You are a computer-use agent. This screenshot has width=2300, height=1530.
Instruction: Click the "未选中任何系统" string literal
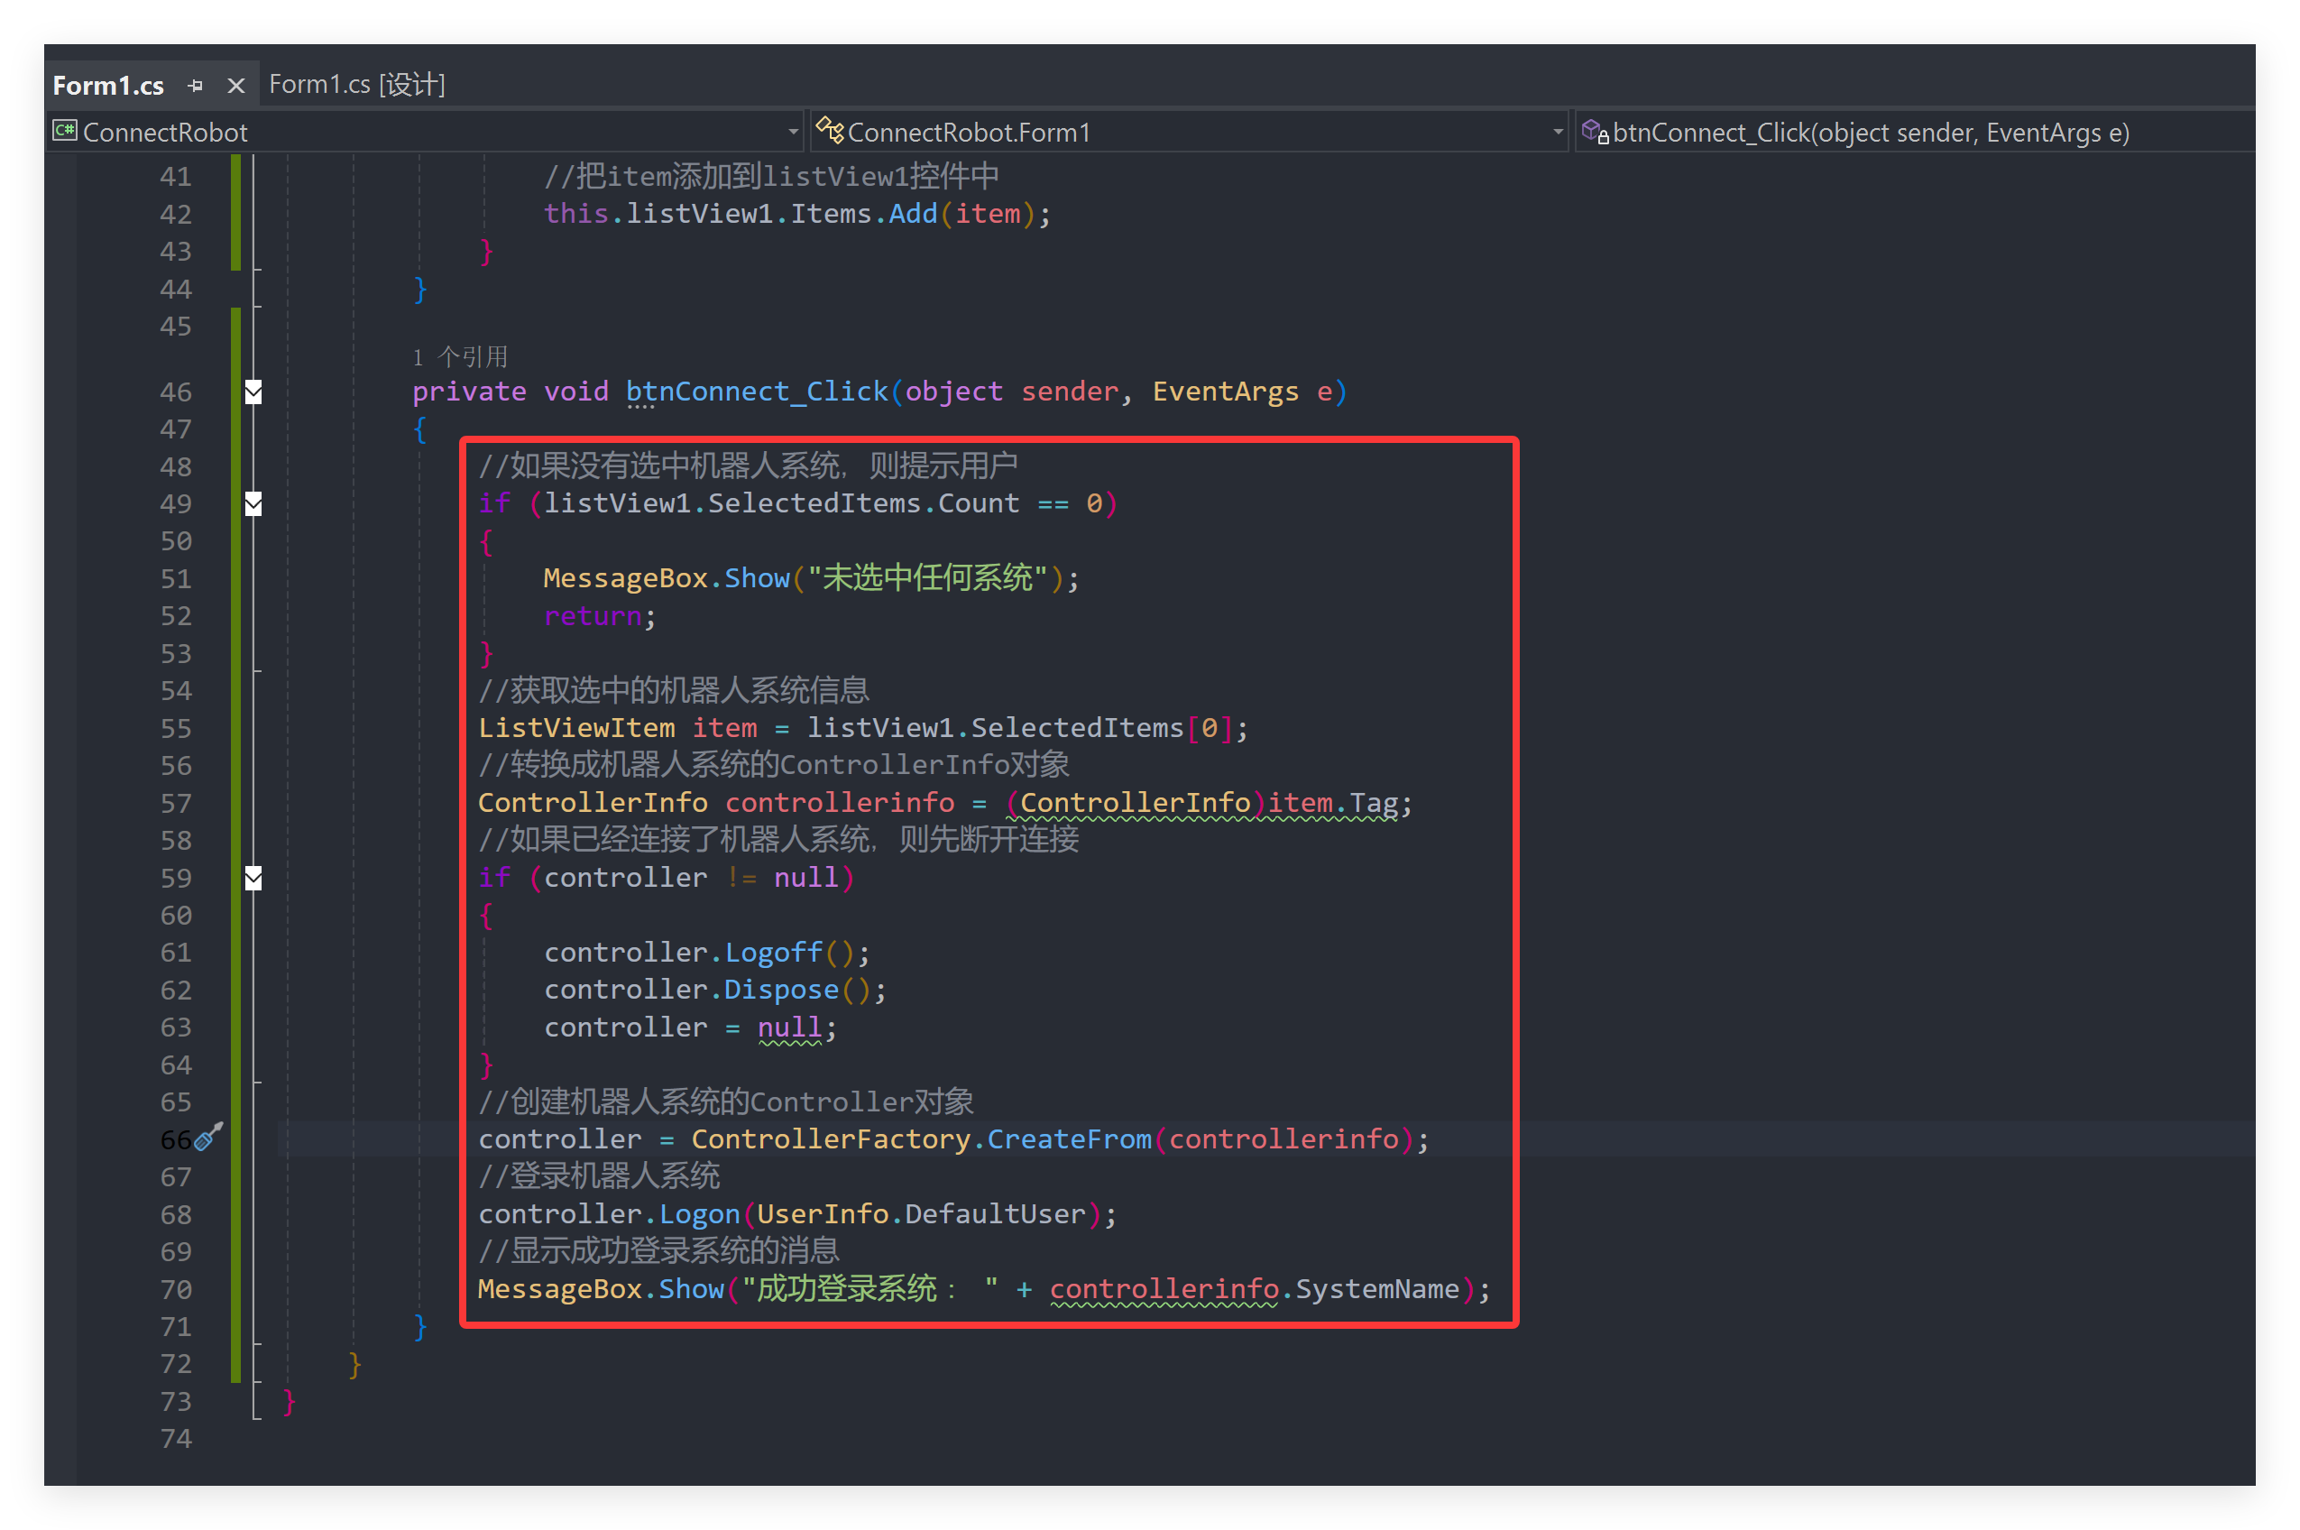point(926,578)
